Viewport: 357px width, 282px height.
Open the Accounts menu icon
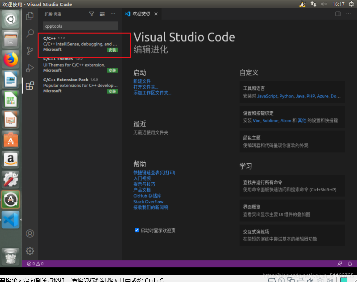pyautogui.click(x=30, y=233)
